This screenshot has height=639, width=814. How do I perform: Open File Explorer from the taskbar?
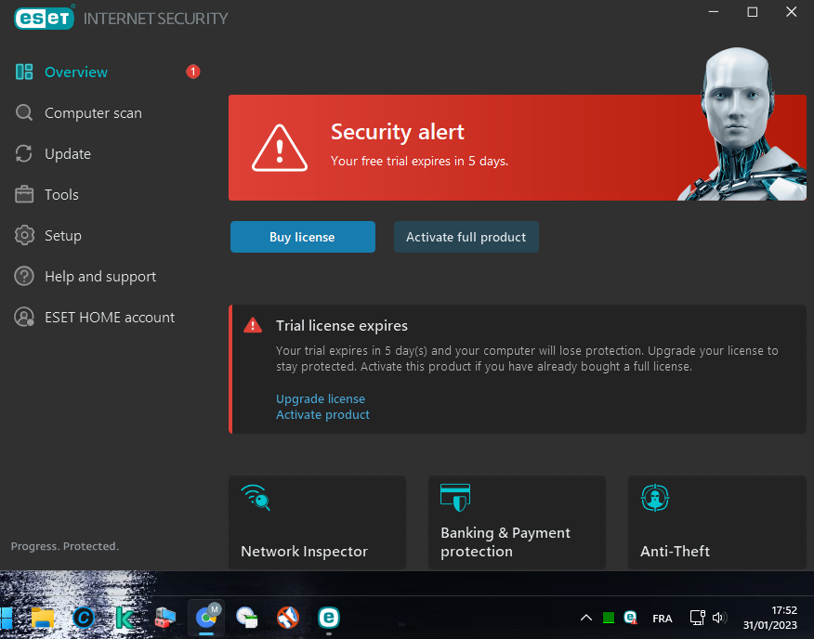pos(43,618)
